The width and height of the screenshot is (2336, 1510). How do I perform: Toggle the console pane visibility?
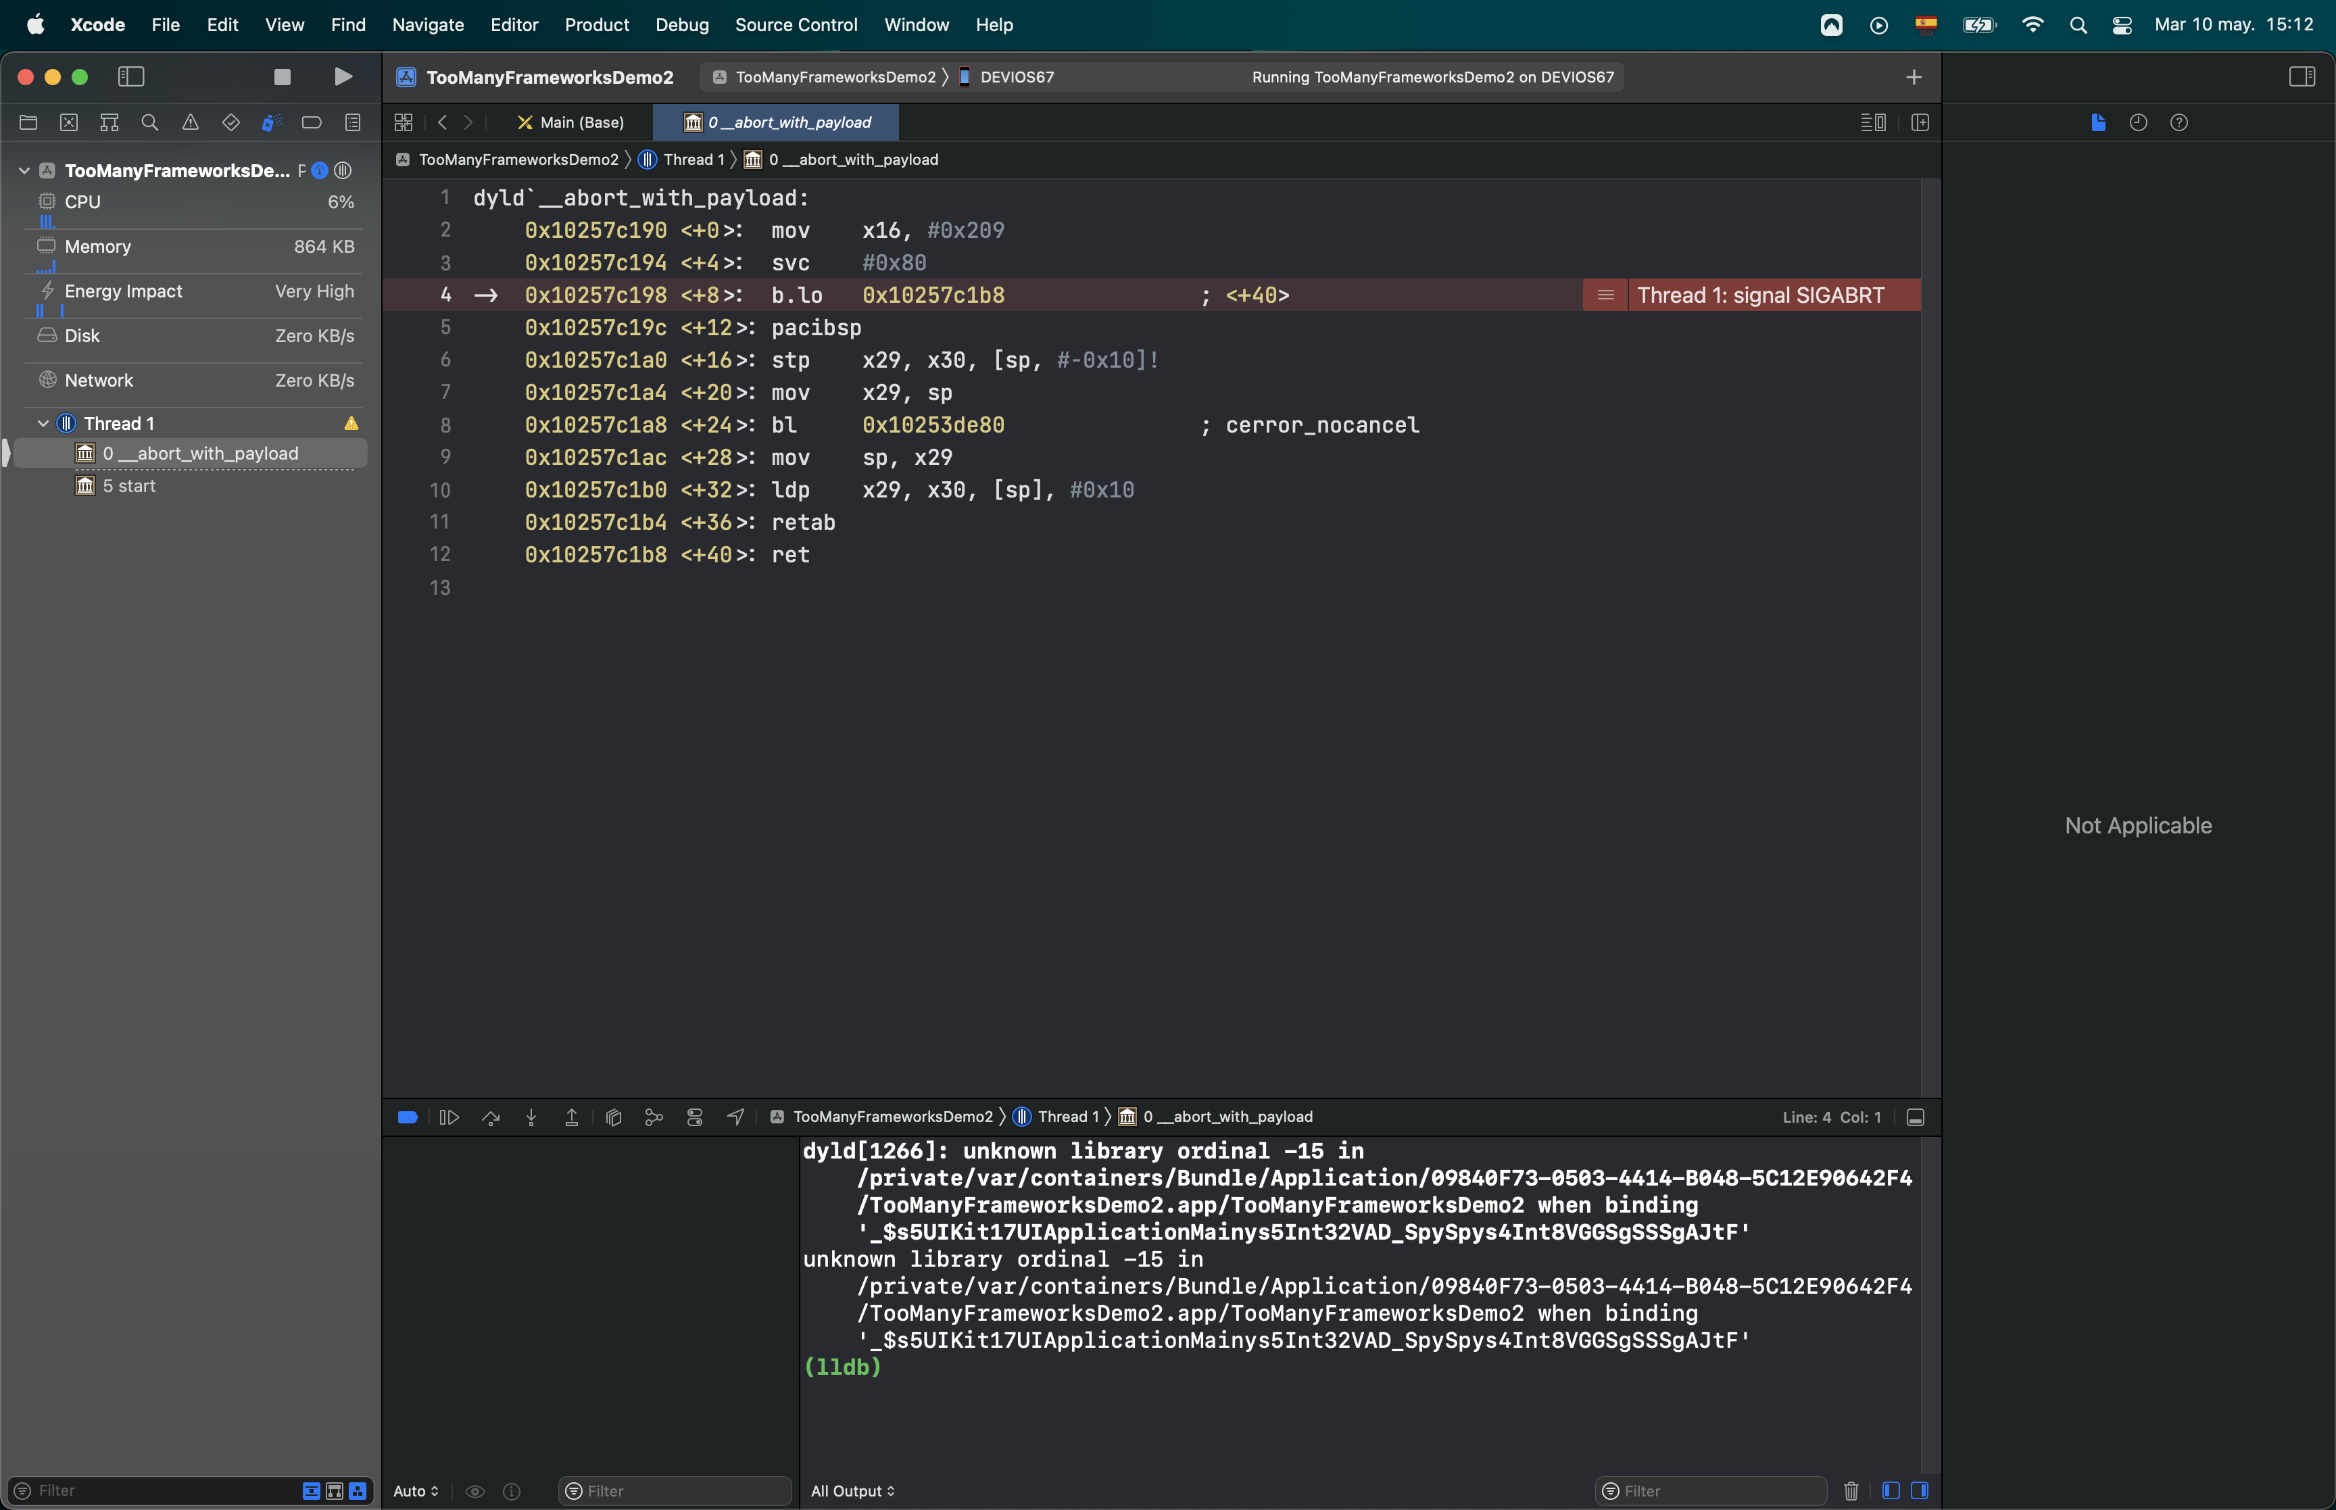pos(1920,1490)
